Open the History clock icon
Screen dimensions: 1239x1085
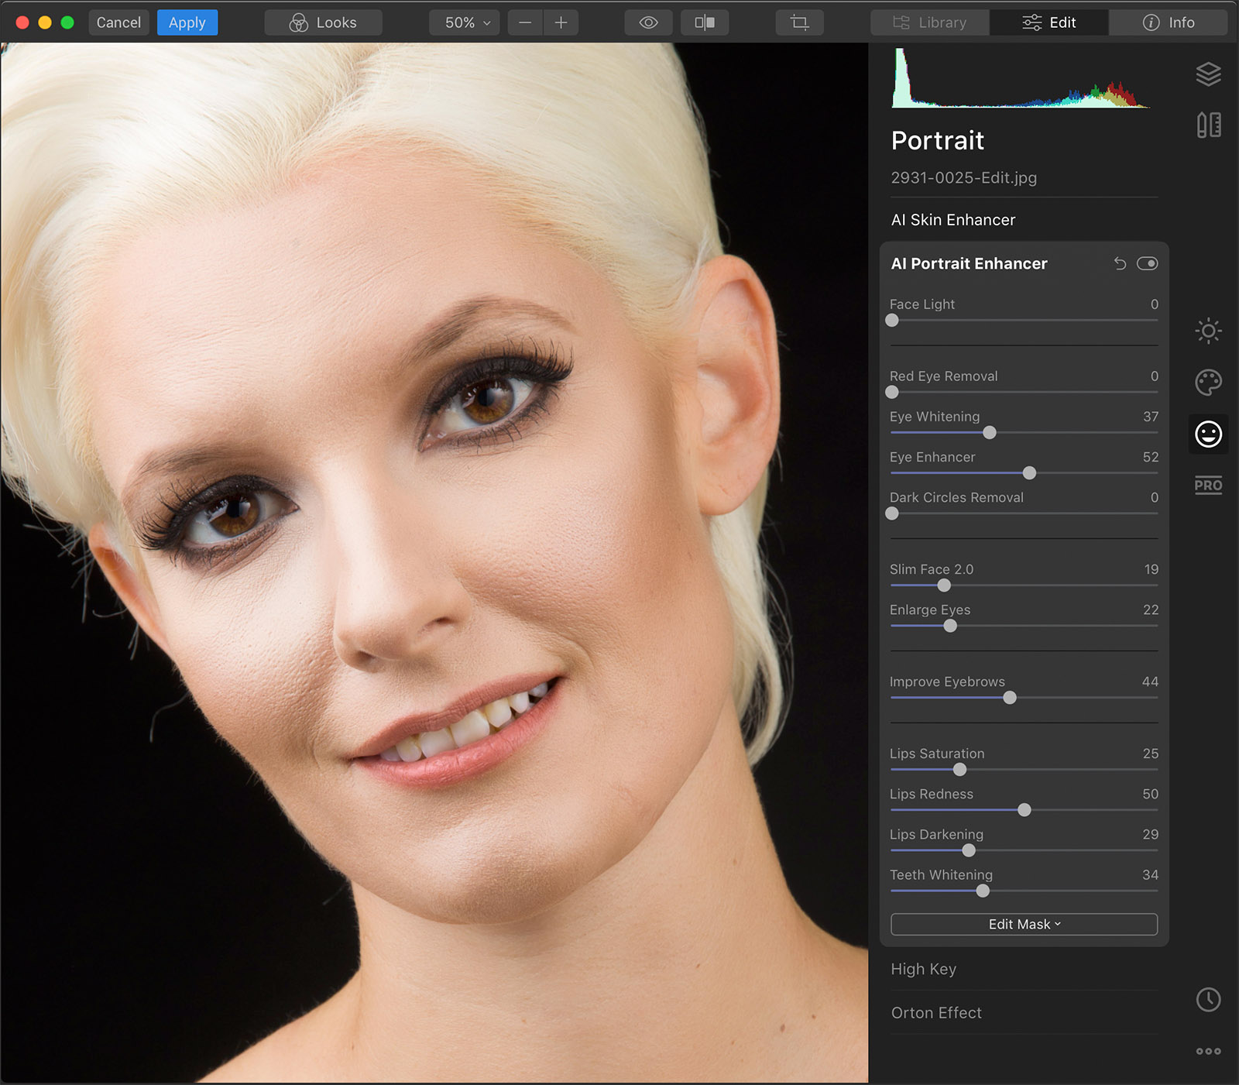point(1208,999)
